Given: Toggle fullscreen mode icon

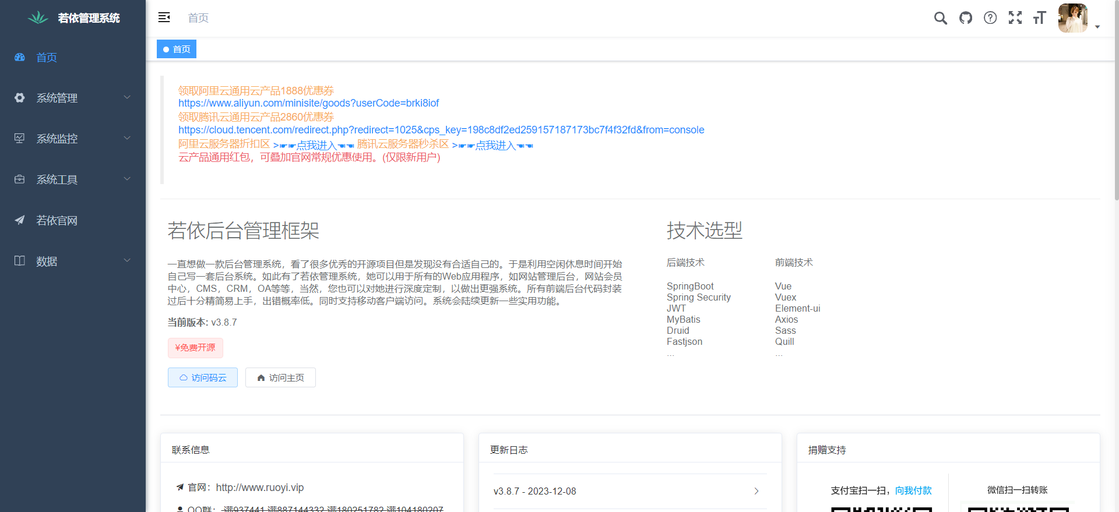Looking at the screenshot, I should [x=1015, y=18].
